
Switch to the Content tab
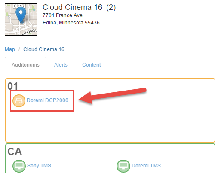(x=92, y=65)
